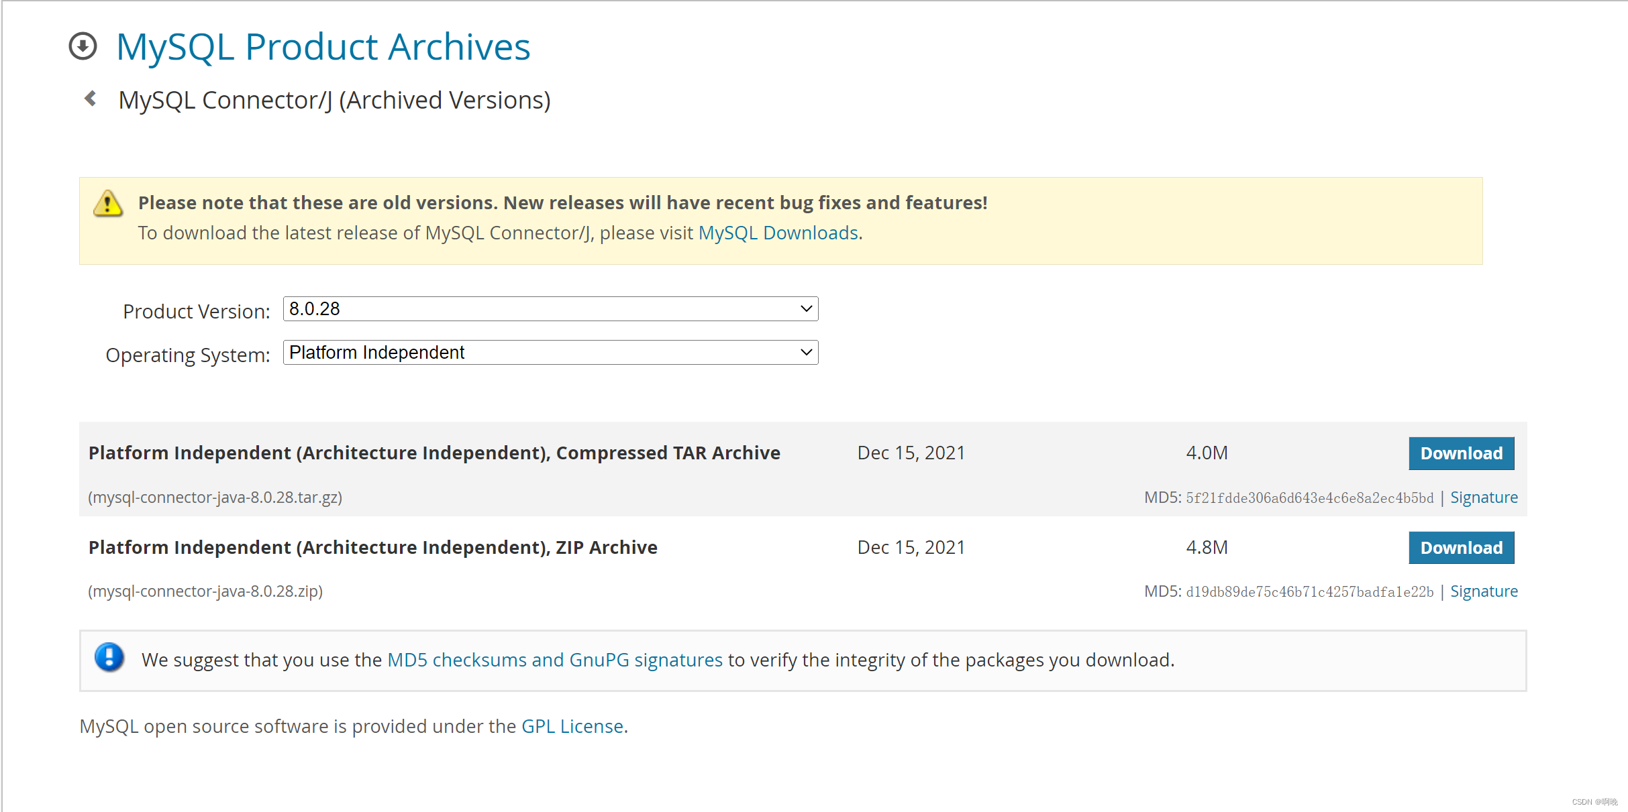Open MD5 checksums and GnuPG signatures link
This screenshot has height=812, width=1628.
[x=555, y=660]
